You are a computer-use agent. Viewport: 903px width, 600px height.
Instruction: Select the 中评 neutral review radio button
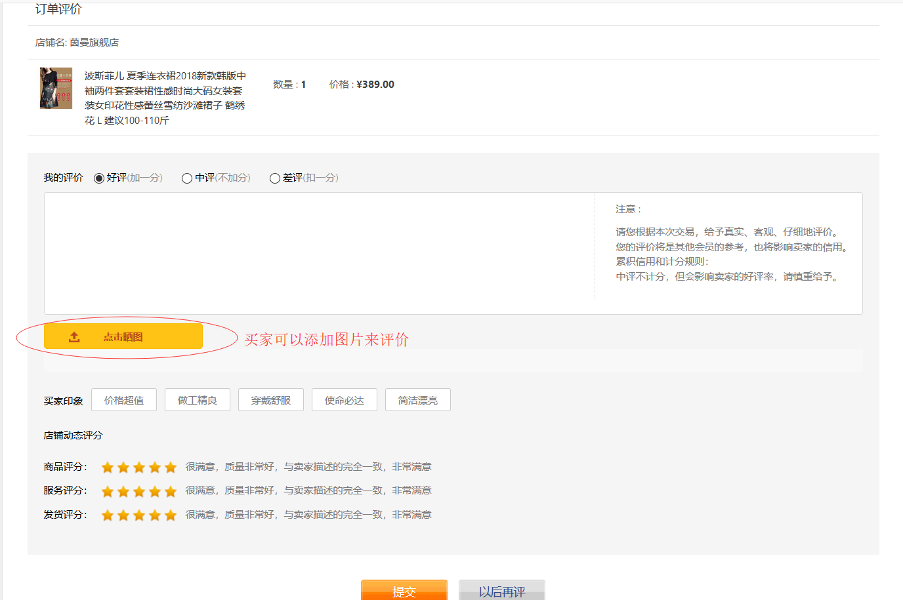187,178
